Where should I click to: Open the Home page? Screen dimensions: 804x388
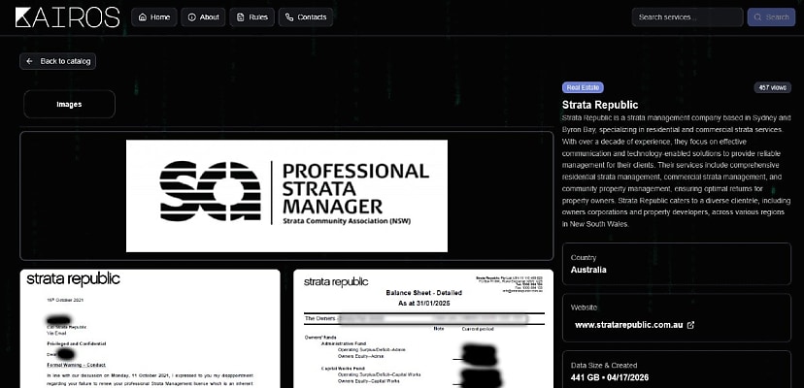click(154, 16)
